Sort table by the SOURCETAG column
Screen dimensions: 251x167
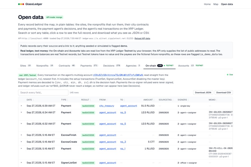[166, 100]
